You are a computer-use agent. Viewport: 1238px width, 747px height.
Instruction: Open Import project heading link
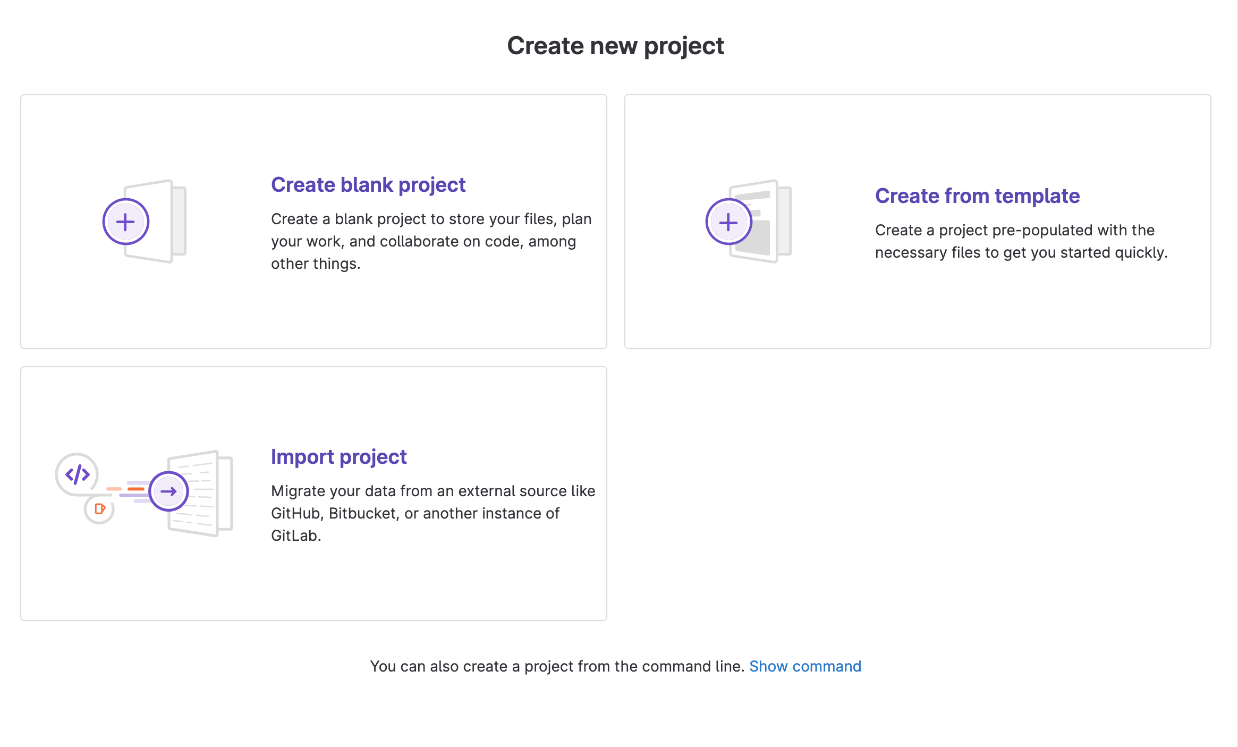(x=338, y=457)
